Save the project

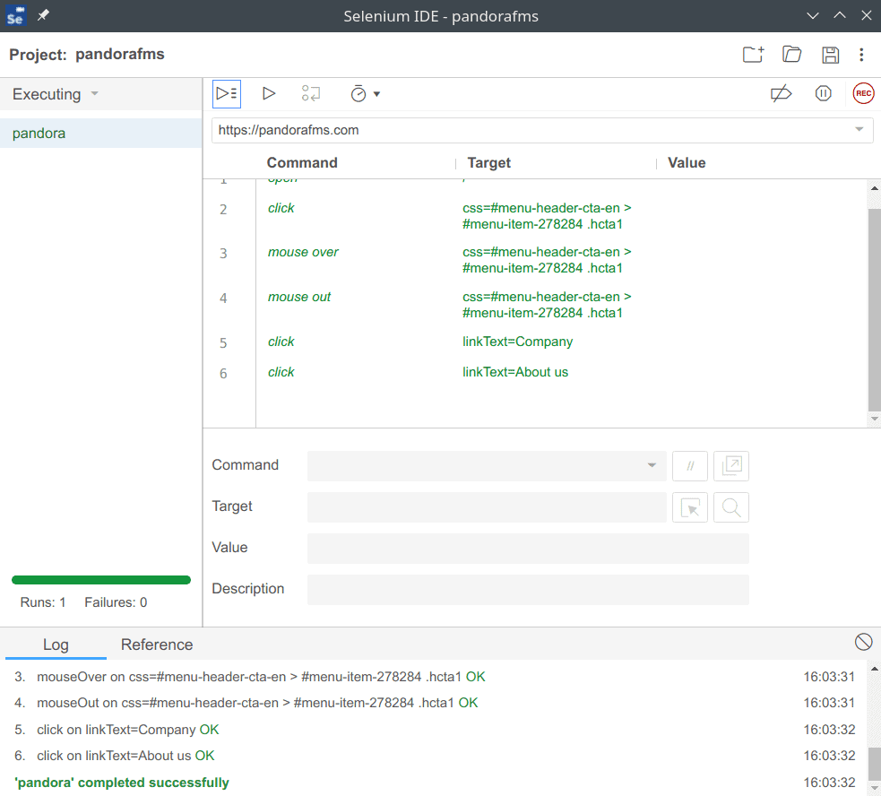pyautogui.click(x=830, y=55)
